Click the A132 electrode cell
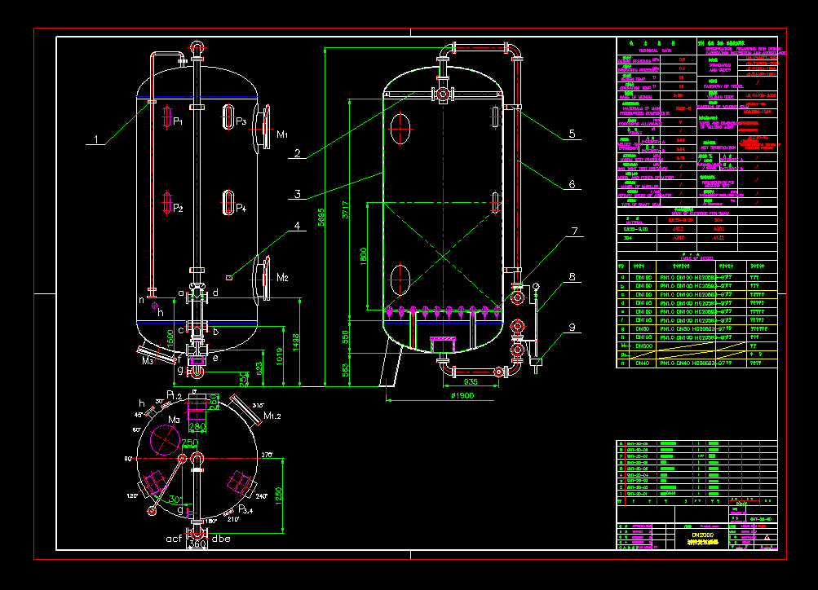 pyautogui.click(x=719, y=238)
